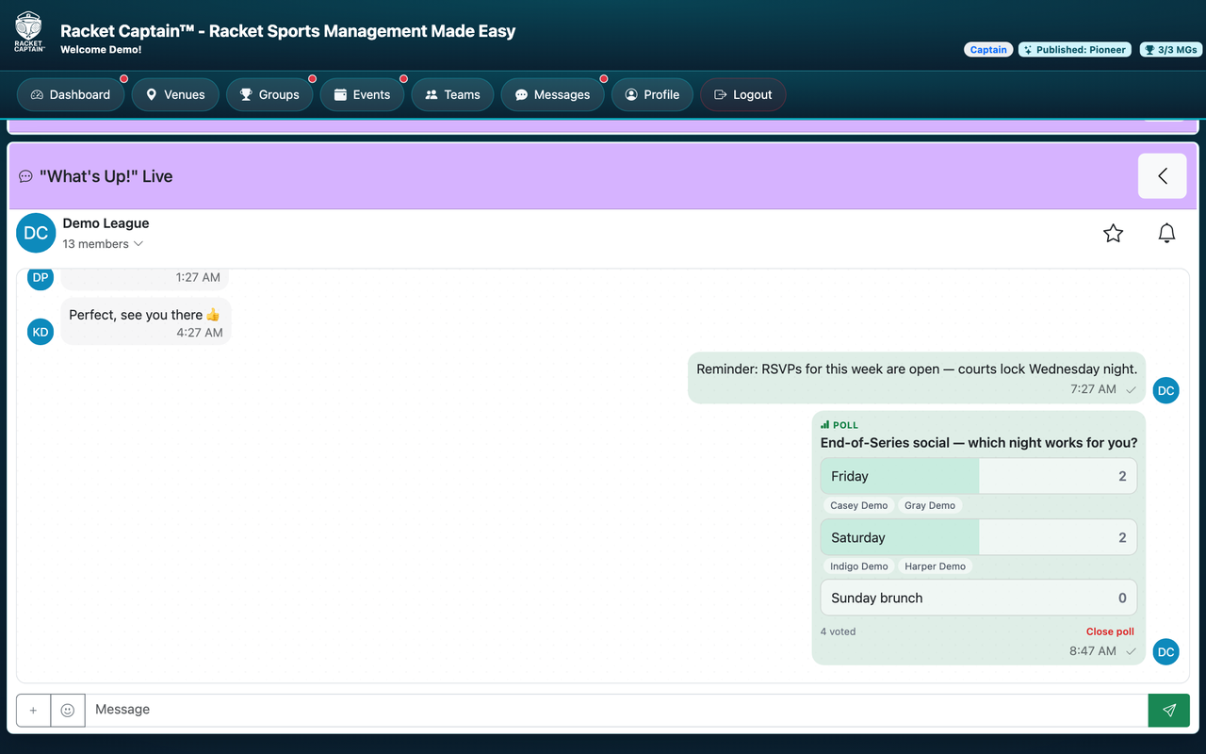The height and width of the screenshot is (754, 1206).
Task: Click the "What's Up!" Live heading
Action: point(106,176)
